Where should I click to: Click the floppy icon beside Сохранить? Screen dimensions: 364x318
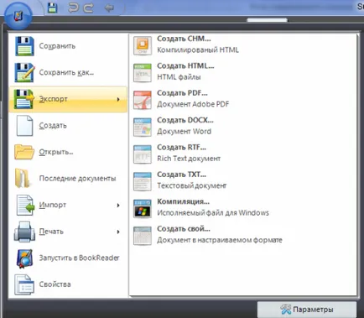(x=24, y=46)
